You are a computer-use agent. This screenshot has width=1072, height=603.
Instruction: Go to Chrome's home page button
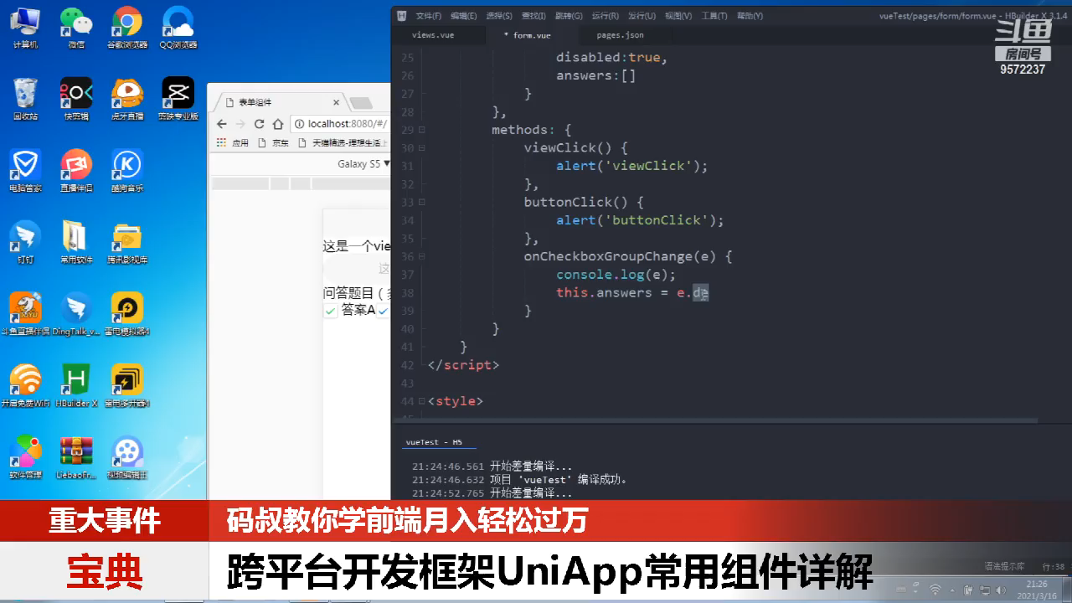point(278,124)
